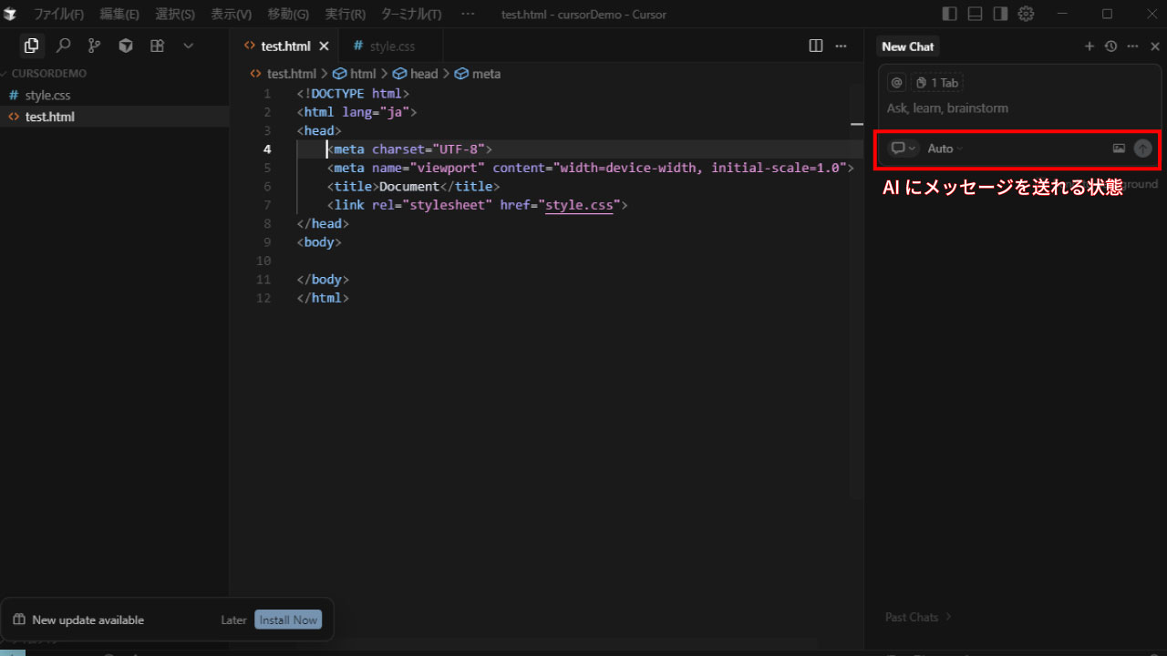This screenshot has height=656, width=1167.
Task: Click the 1 Tab context chip
Action: click(x=937, y=83)
